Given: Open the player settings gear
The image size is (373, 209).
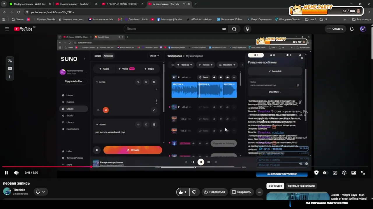Looking at the screenshot, I should [344, 173].
